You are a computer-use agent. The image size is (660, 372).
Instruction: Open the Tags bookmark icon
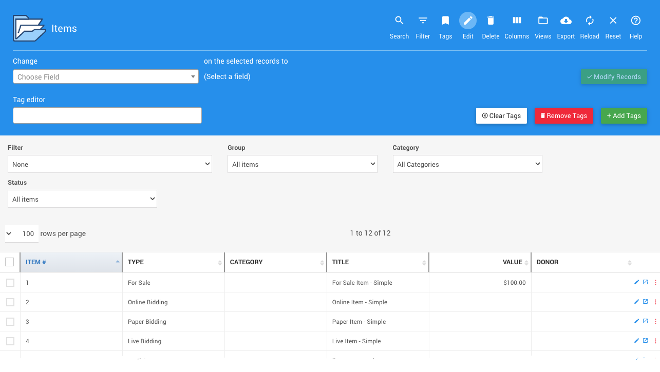pyautogui.click(x=445, y=21)
